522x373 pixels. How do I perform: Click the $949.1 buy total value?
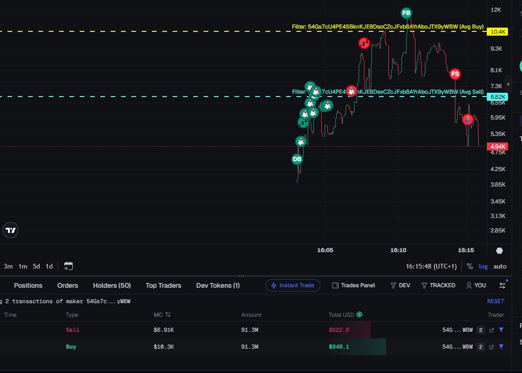tap(339, 347)
